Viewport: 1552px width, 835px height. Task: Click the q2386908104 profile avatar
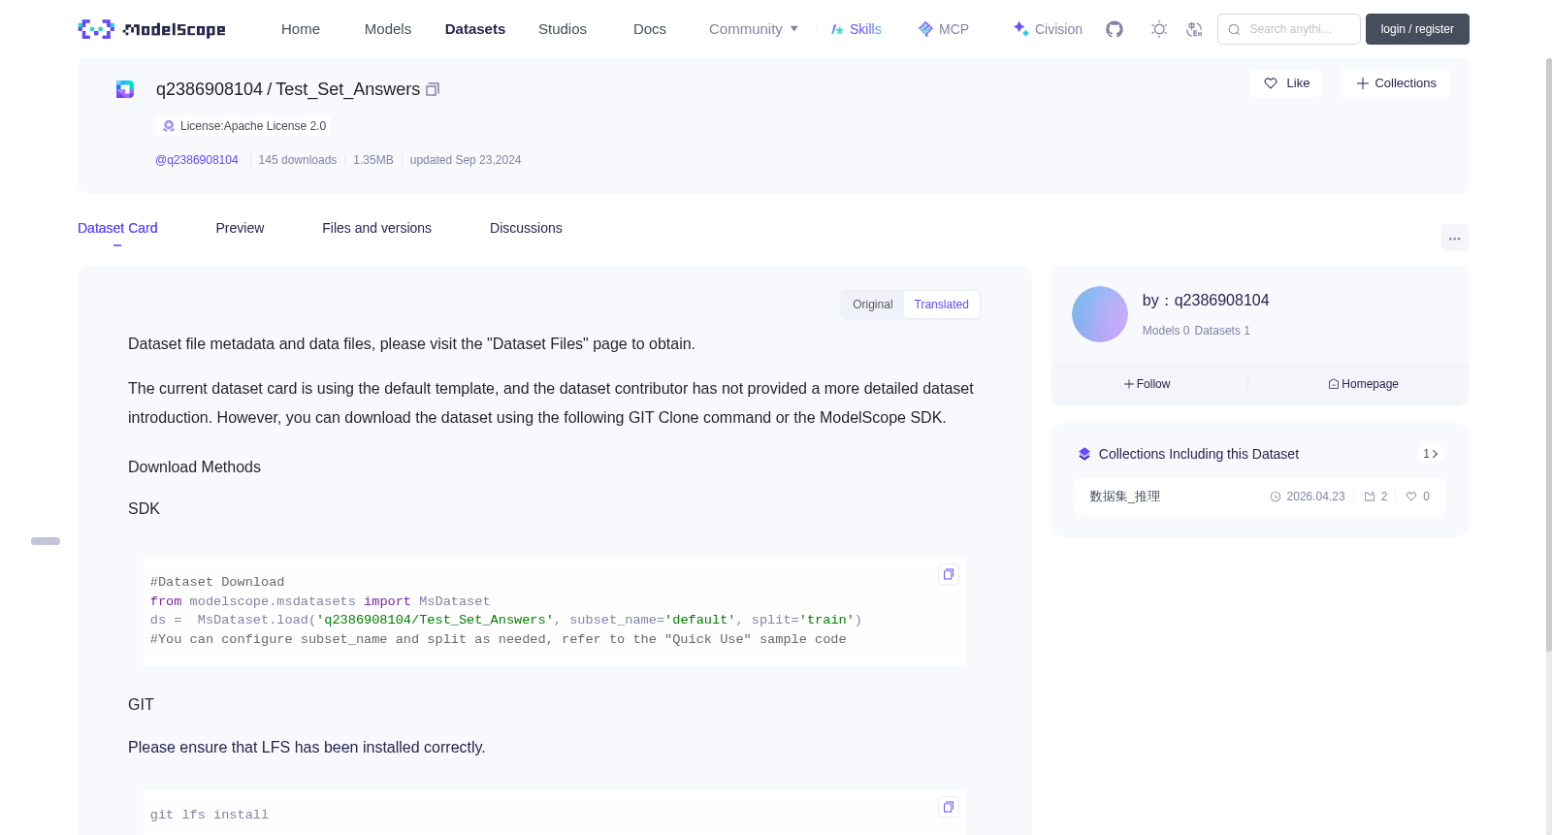[x=1100, y=314]
